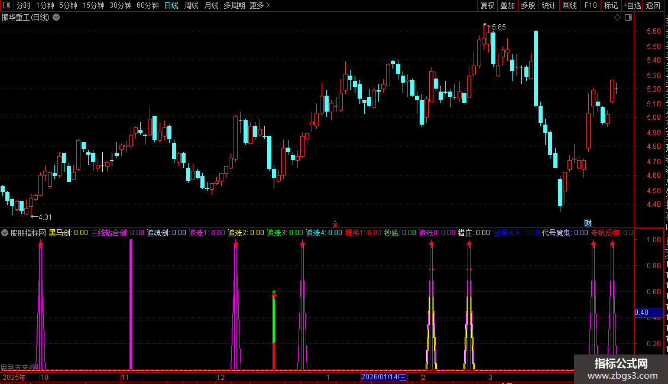Click the split-window icon in chart header
Viewport: 668px width, 384px height.
628,18
